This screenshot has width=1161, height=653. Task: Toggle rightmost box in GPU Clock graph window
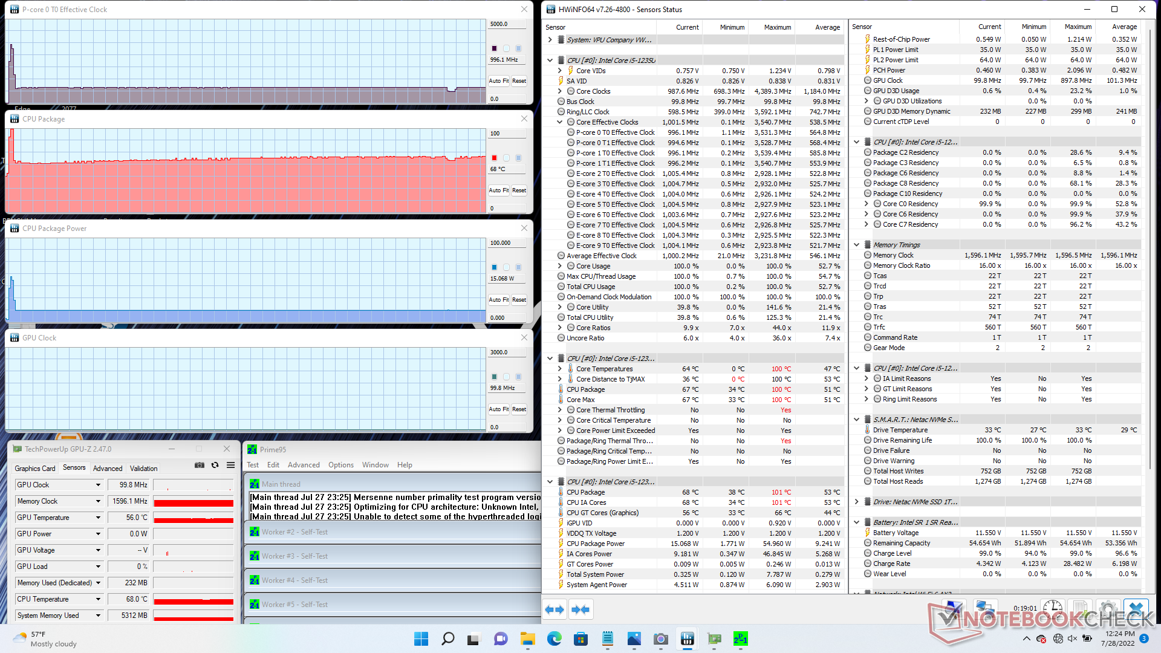[518, 377]
